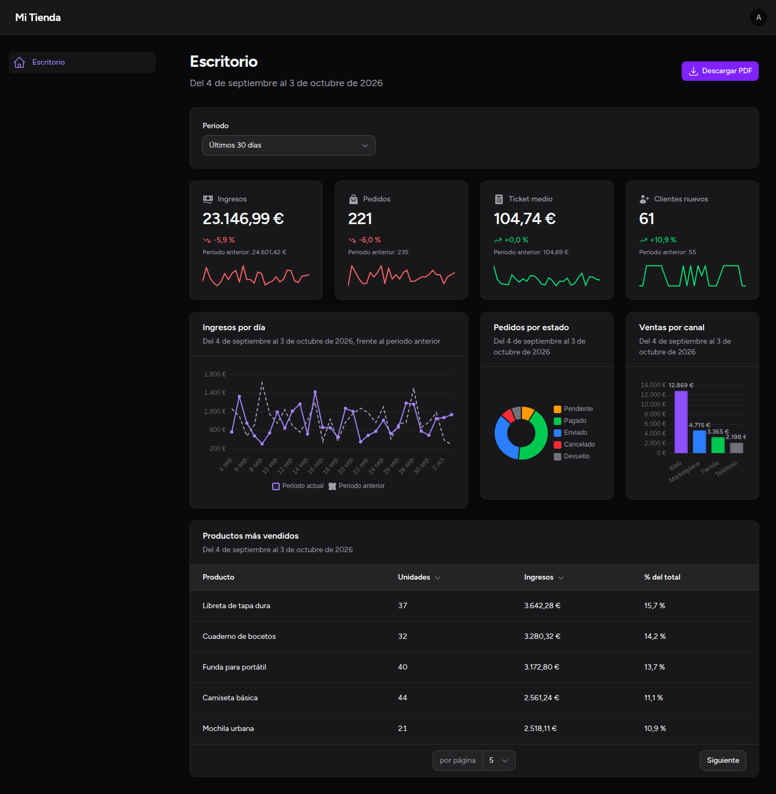Click the user-plus icon on Clientes nuevos card
This screenshot has height=794, width=776.
[x=645, y=199]
